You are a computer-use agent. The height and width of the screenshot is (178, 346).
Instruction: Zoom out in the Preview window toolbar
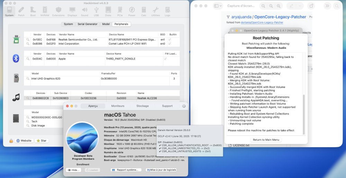pos(263,6)
